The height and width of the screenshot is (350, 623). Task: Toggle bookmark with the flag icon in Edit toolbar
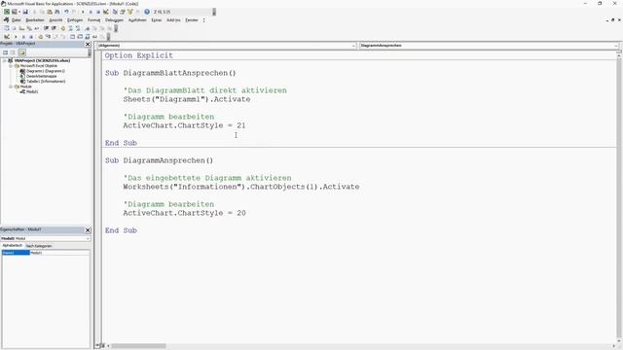pos(88,28)
